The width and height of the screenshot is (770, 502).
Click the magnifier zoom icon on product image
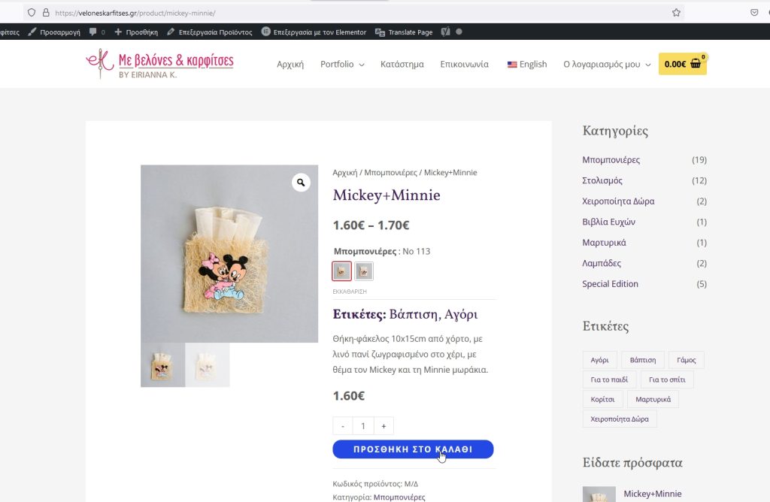[x=301, y=183]
